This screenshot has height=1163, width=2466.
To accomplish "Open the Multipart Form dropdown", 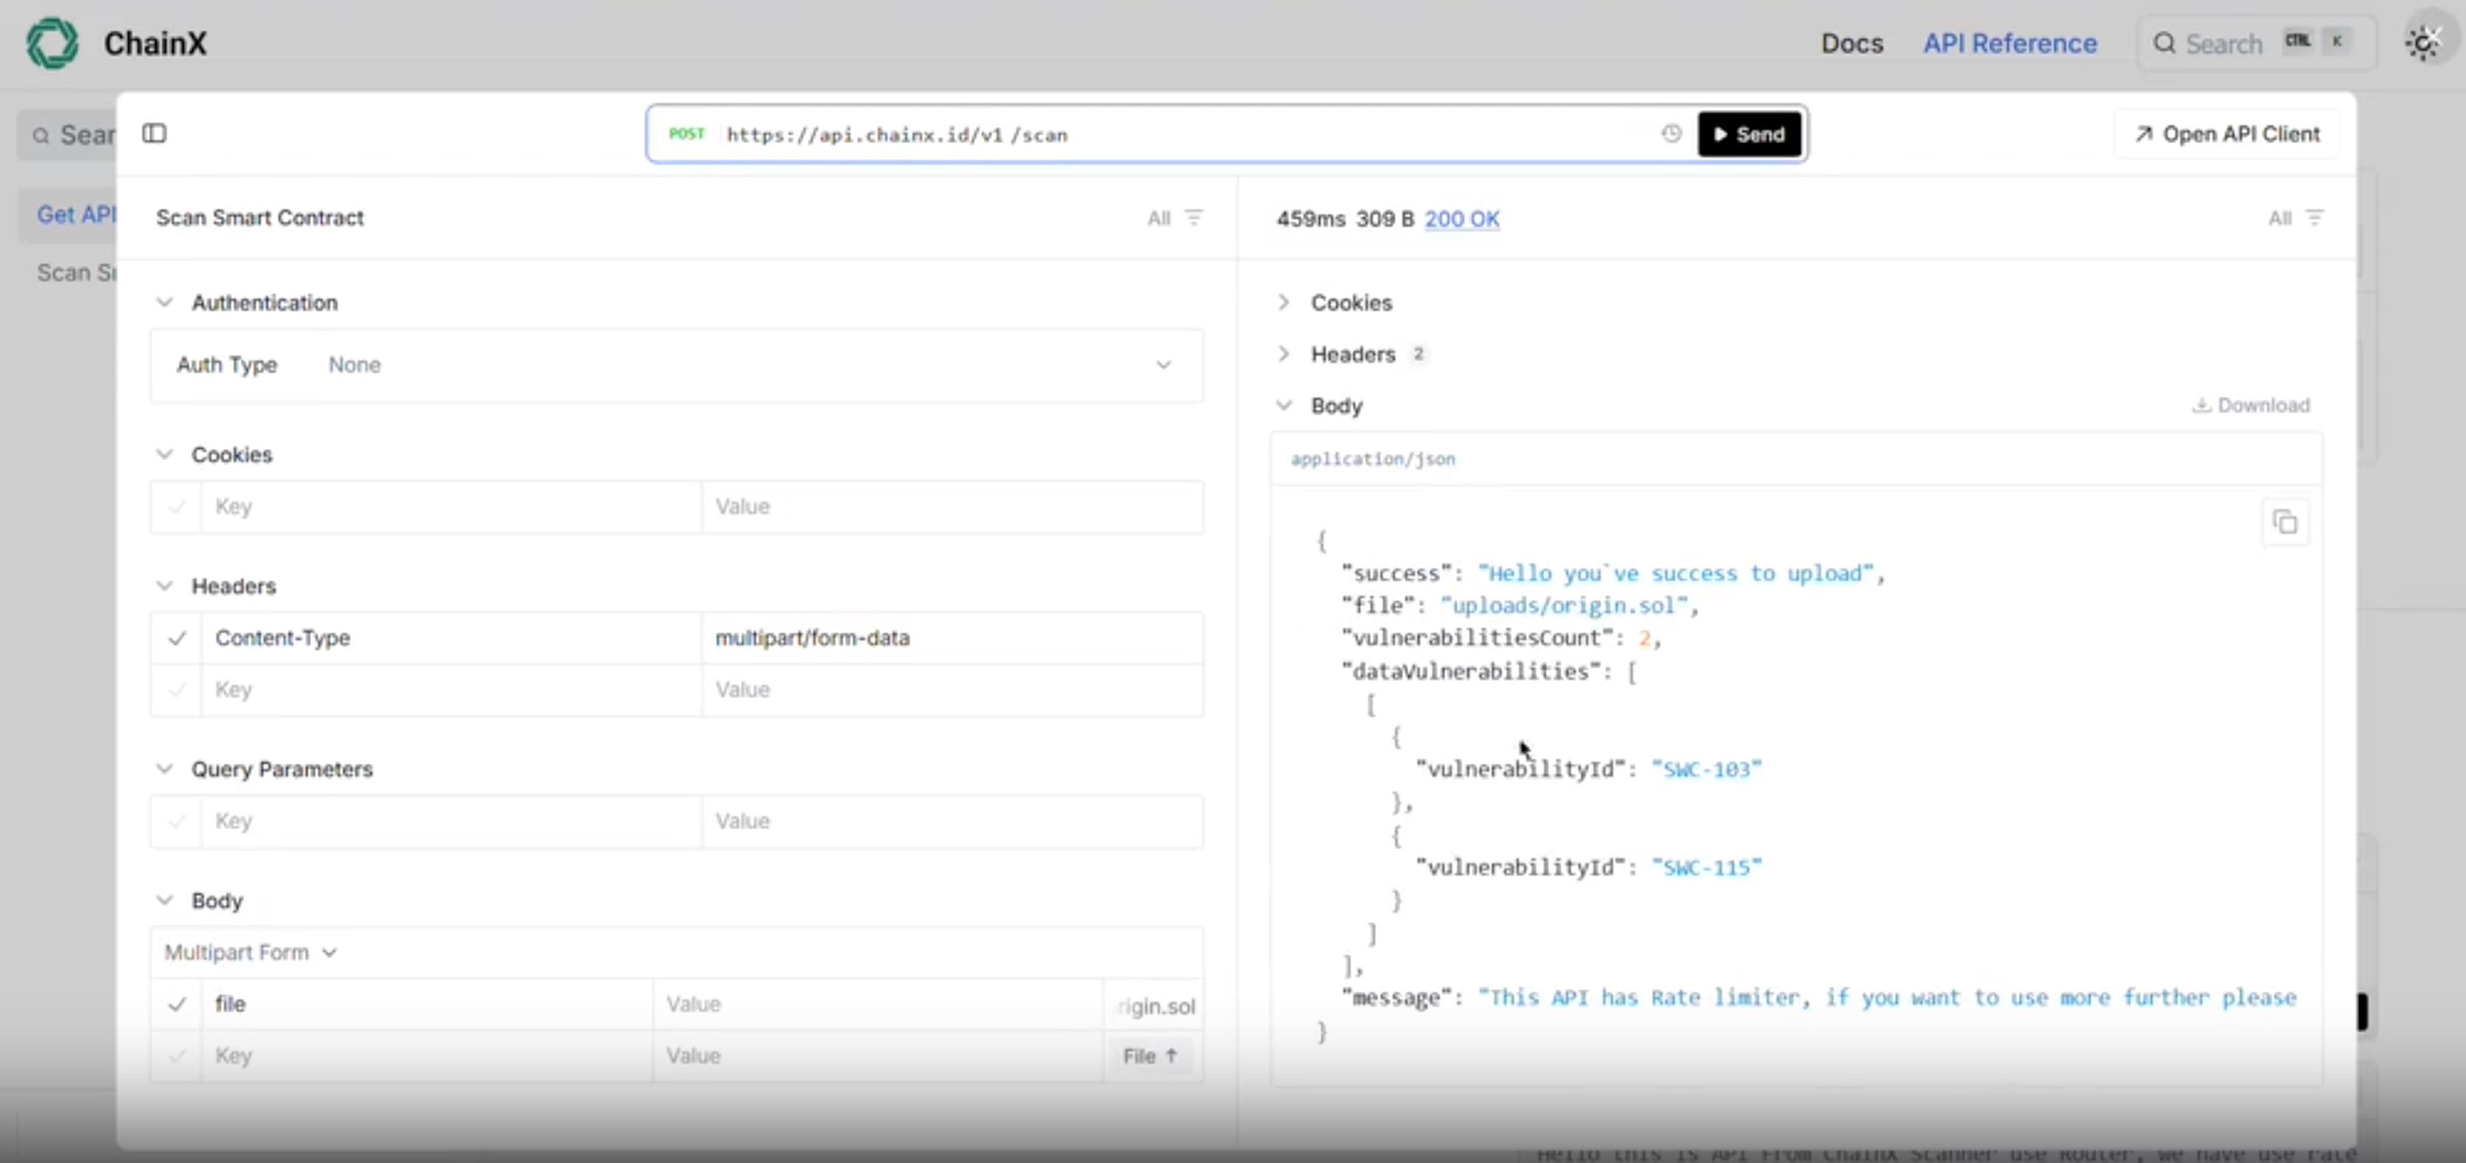I will [251, 952].
